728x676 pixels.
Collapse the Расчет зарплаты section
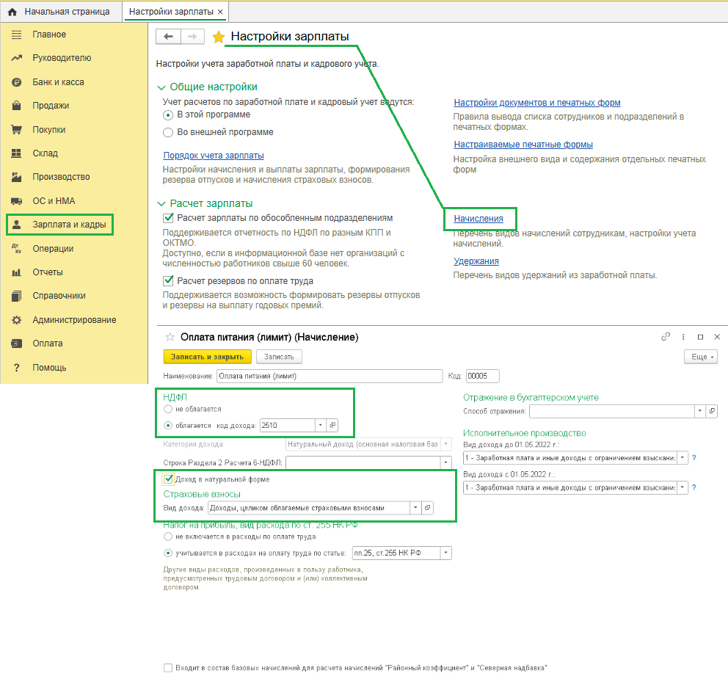(161, 204)
